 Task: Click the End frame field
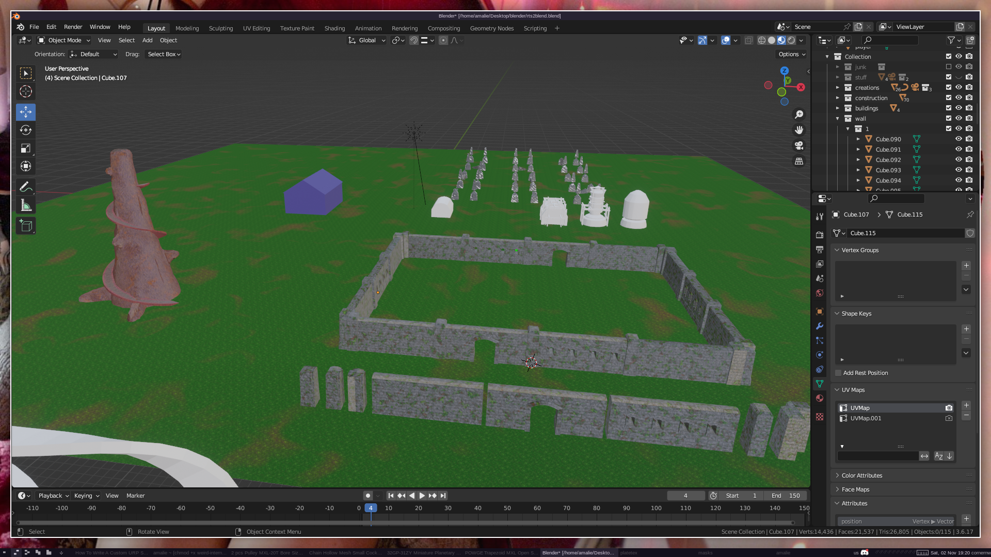786,496
